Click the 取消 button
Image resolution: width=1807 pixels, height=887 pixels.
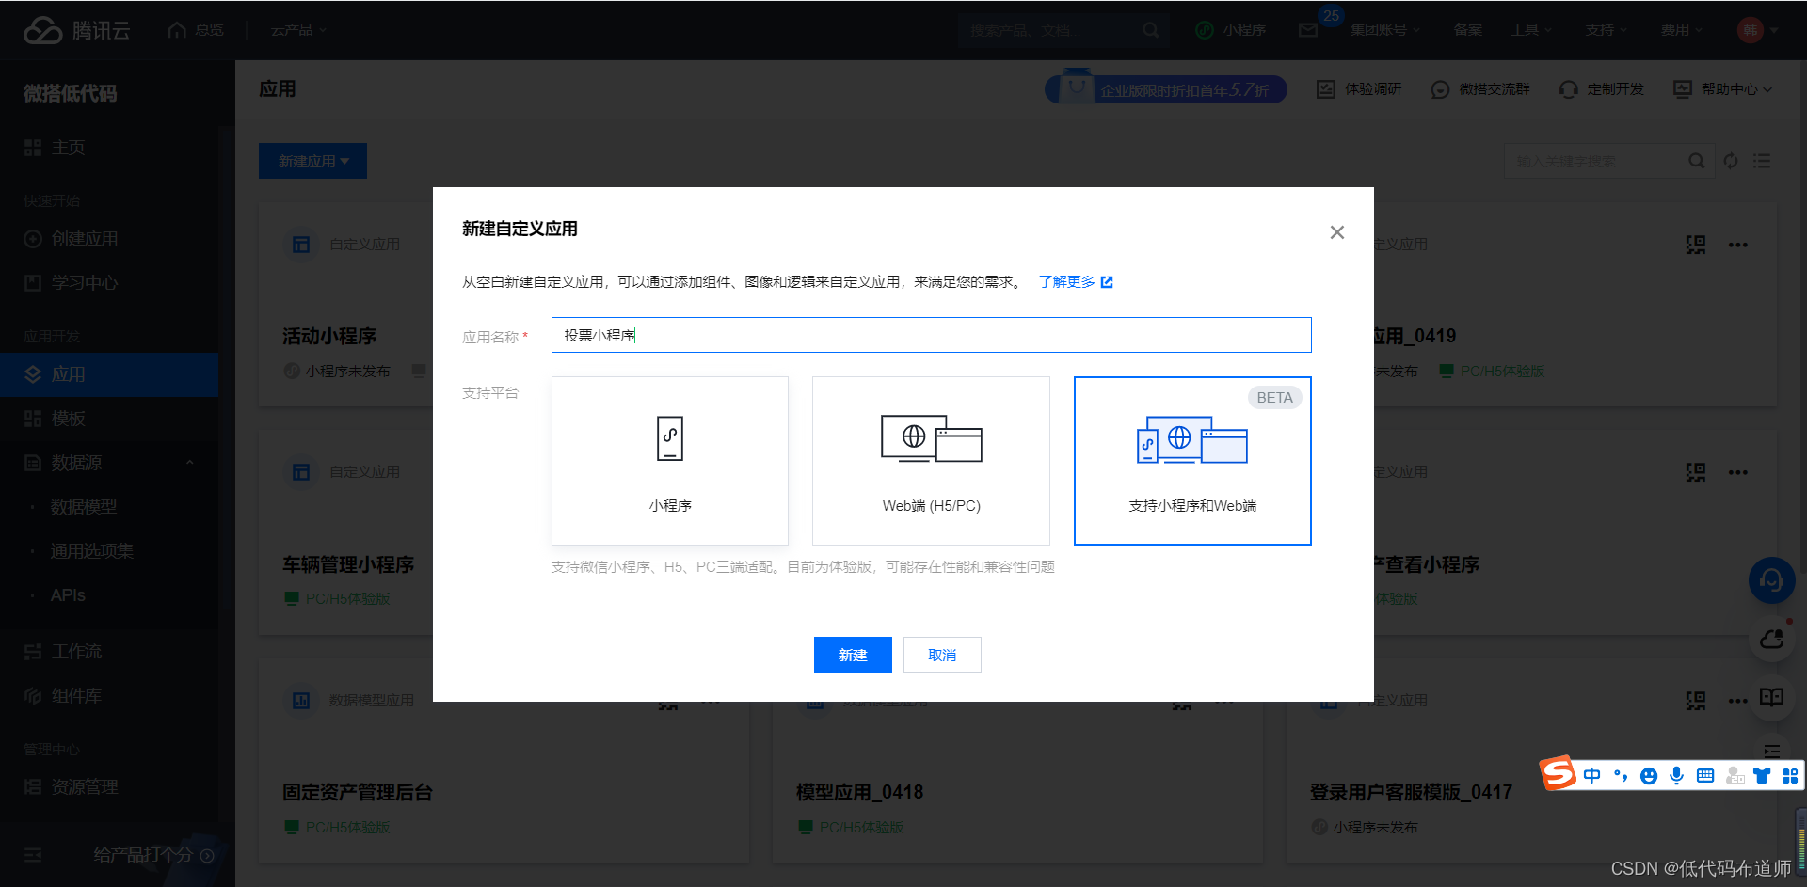click(x=942, y=655)
